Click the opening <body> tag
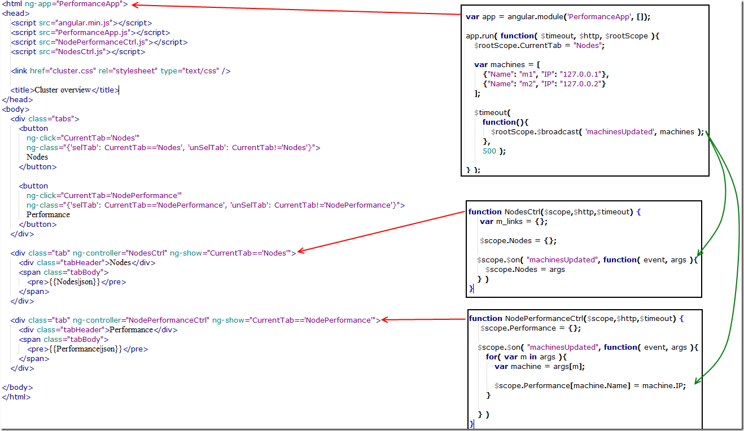 coord(16,109)
